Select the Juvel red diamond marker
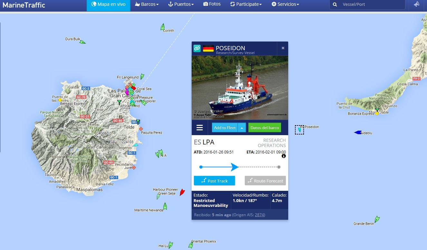Screen dimensions: 427x250 click(134, 168)
